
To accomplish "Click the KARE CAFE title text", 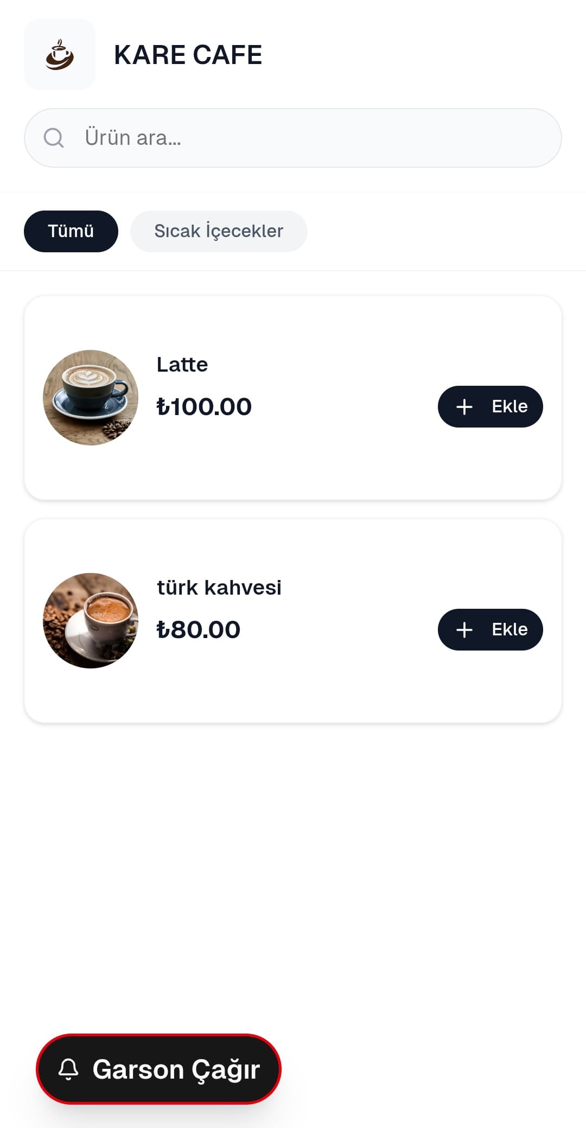I will 188,55.
